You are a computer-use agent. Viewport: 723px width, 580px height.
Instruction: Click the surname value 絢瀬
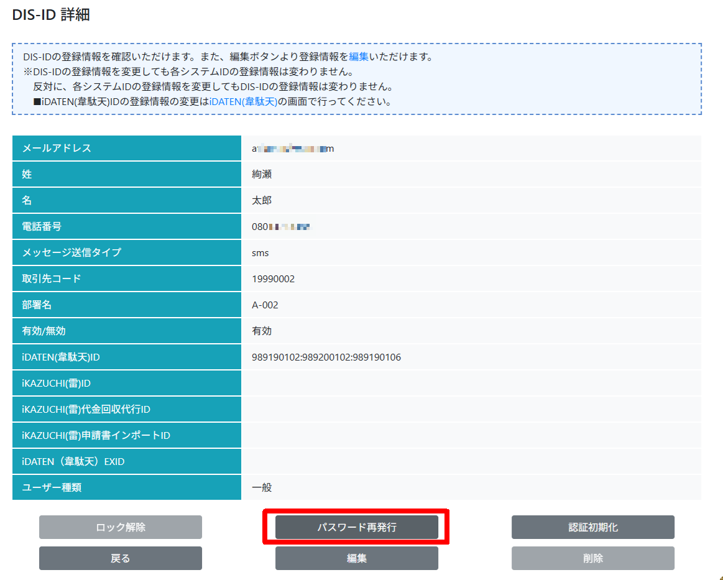(x=262, y=175)
